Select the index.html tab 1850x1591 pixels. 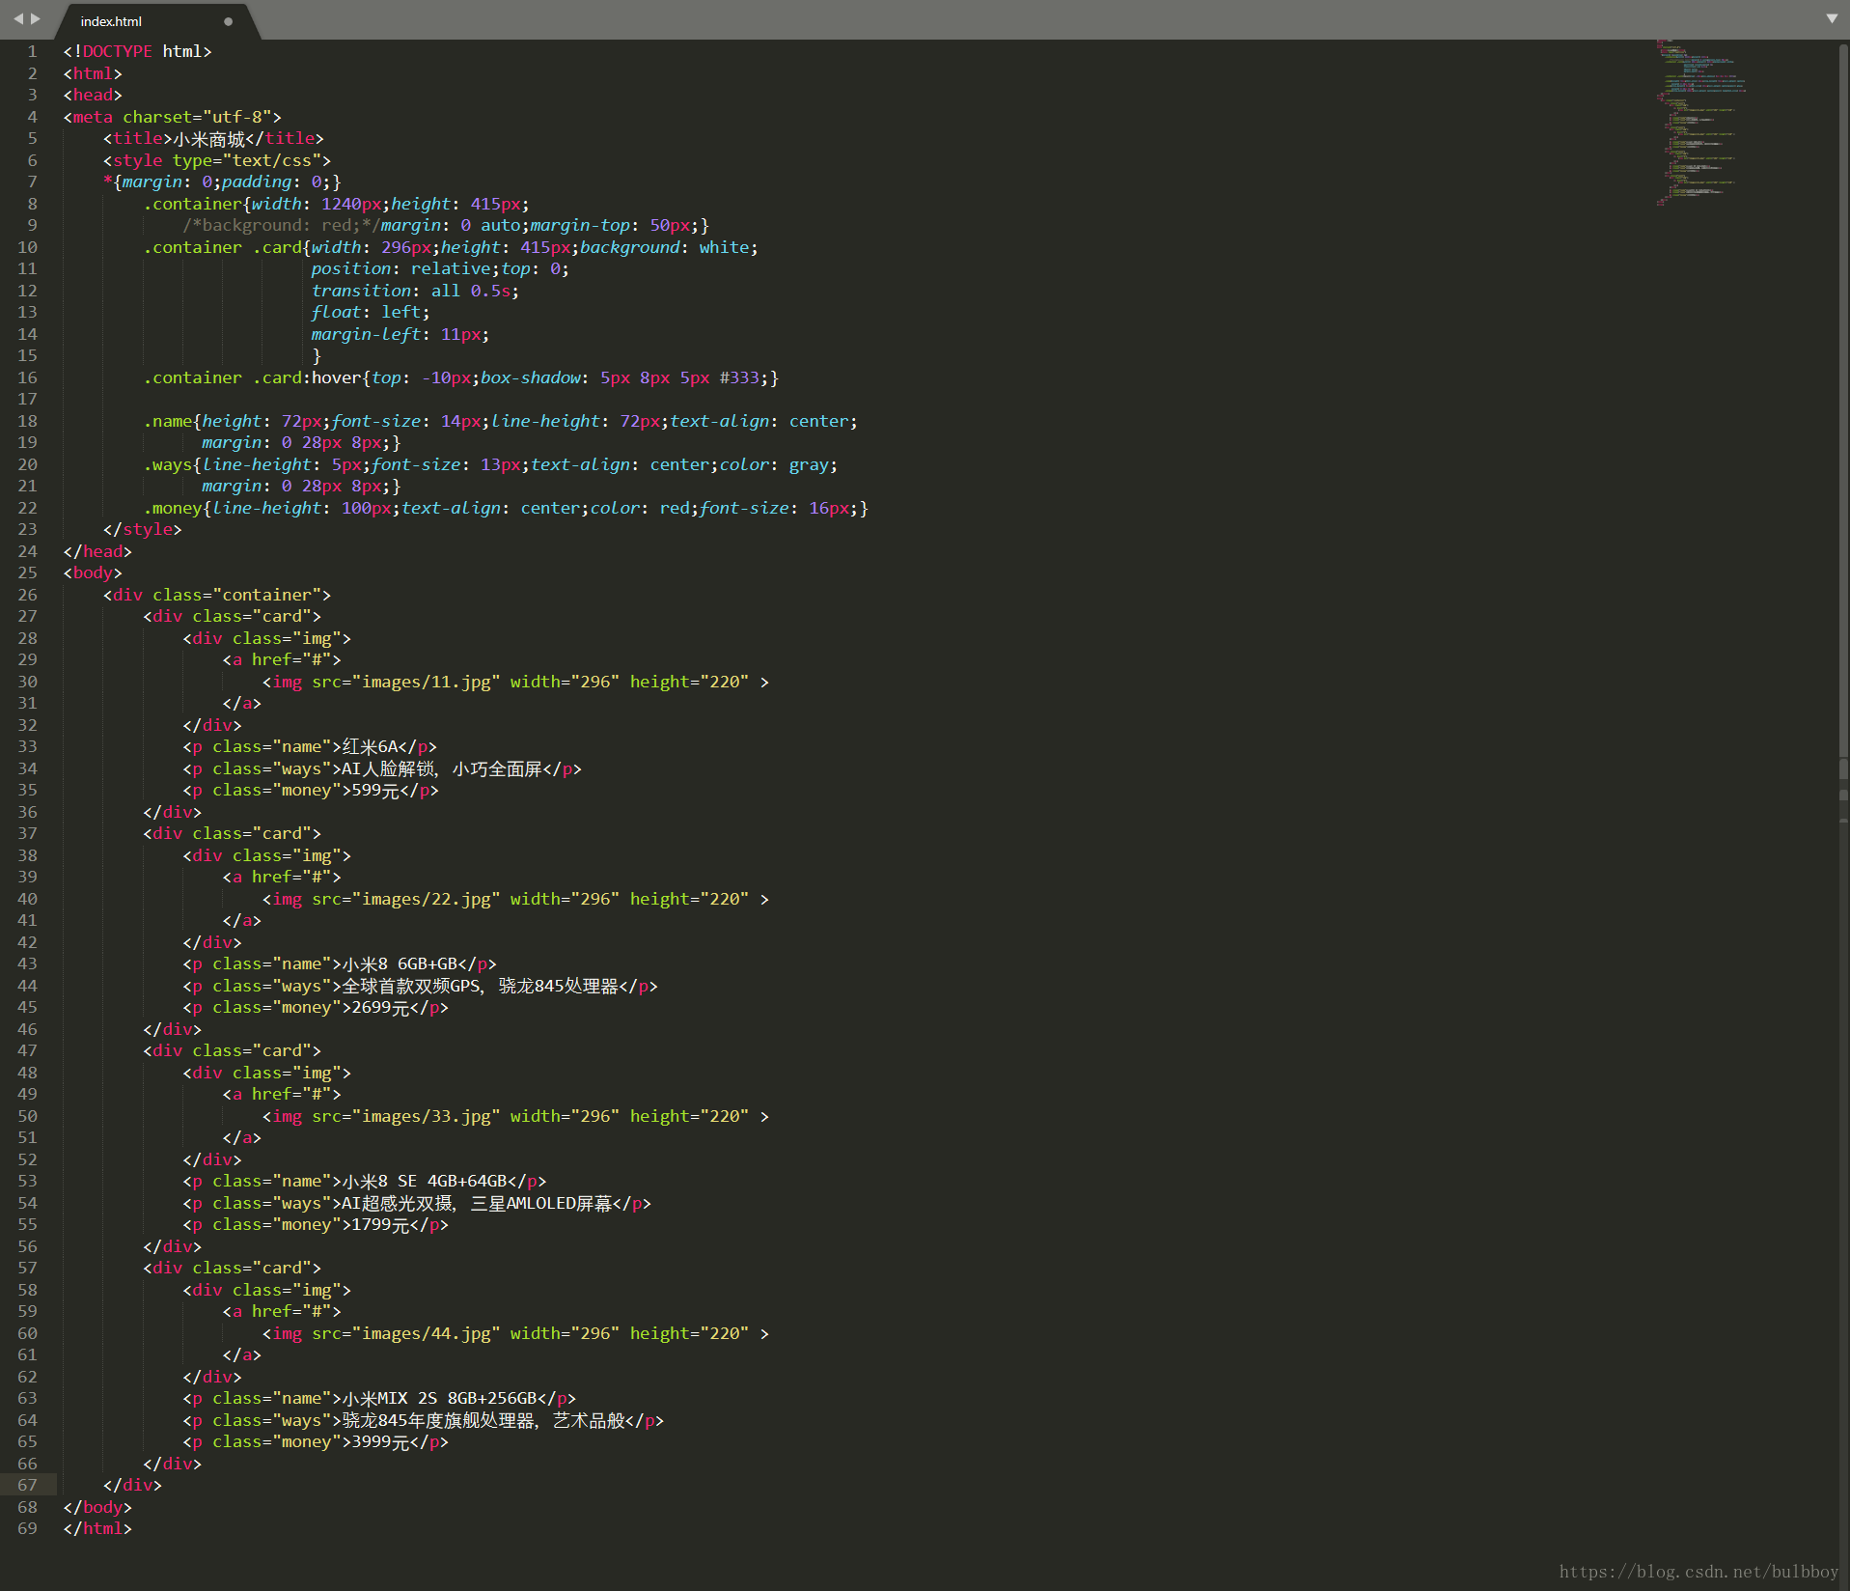pyautogui.click(x=154, y=21)
